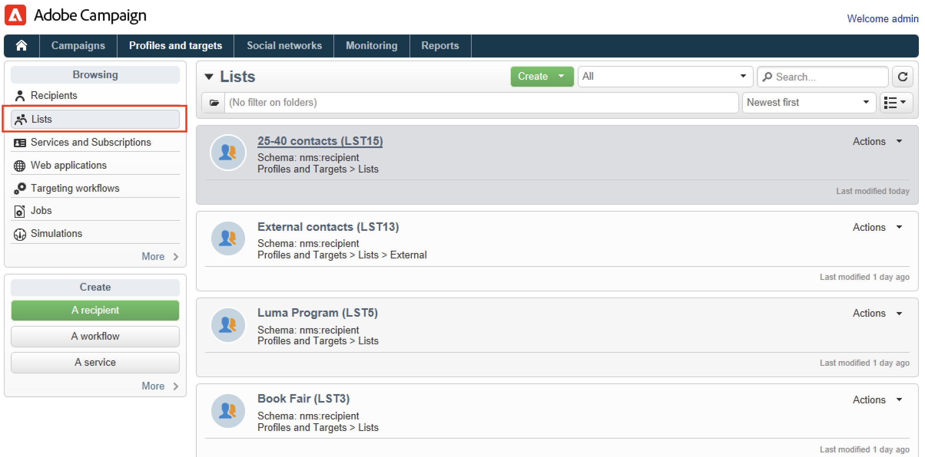Click the Recipients person icon
The width and height of the screenshot is (925, 457).
[20, 95]
